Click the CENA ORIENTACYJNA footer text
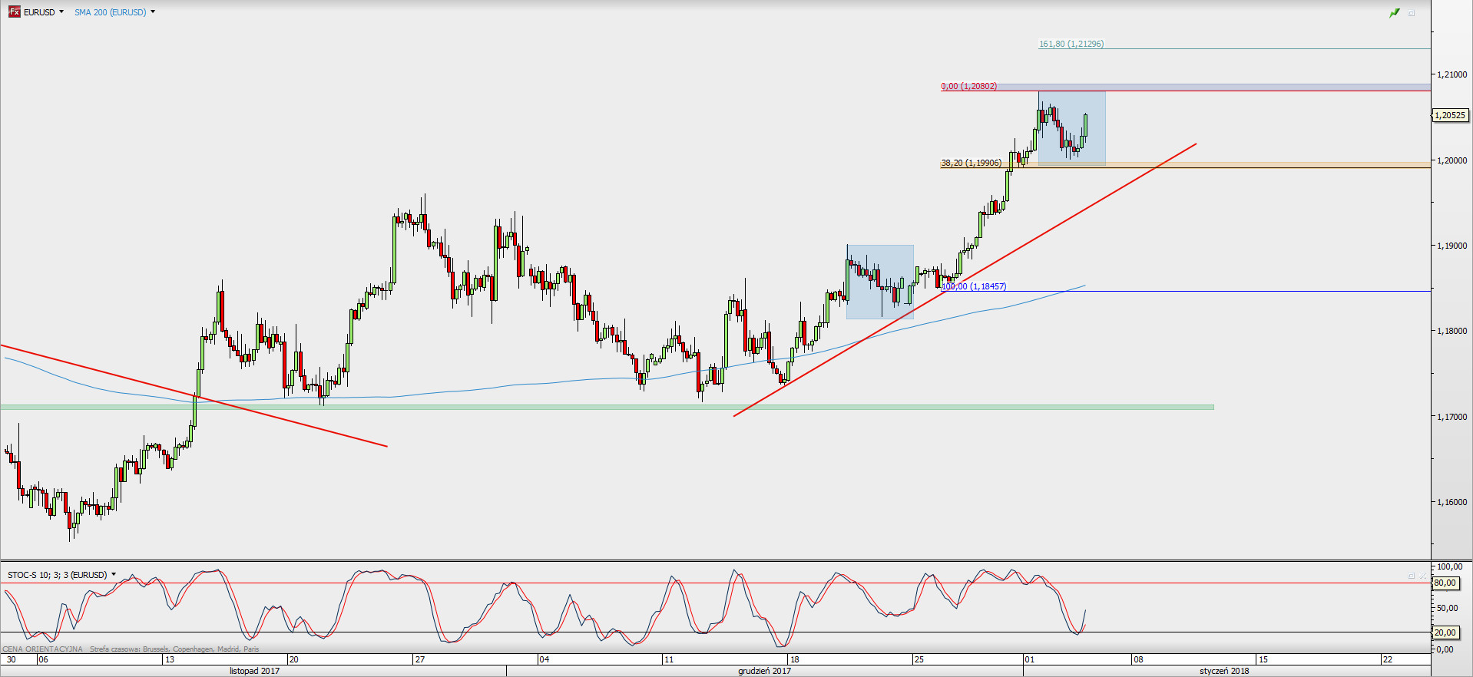Viewport: 1473px width, 677px height. [x=42, y=649]
